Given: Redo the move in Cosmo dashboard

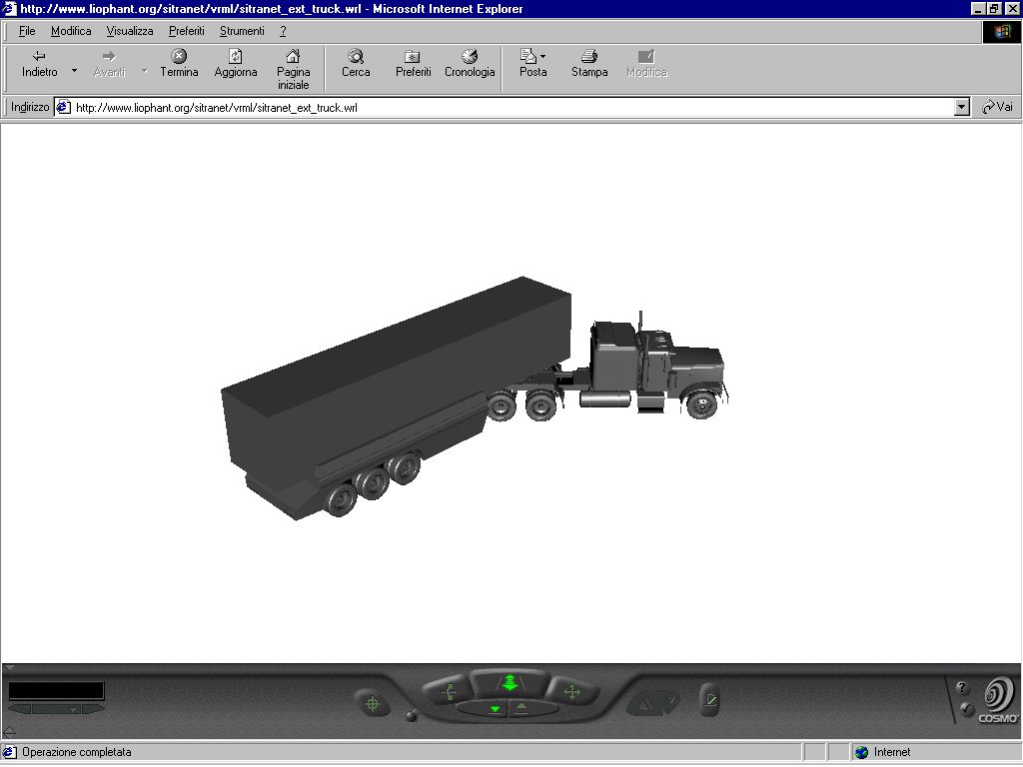Looking at the screenshot, I should coord(669,702).
